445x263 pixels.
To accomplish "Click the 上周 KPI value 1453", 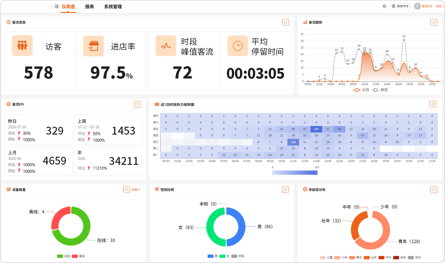I will (x=124, y=131).
